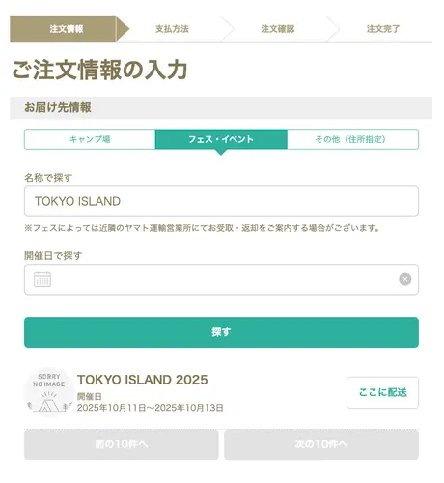Screen dimensions: 444x483
Task: Go to the 注文確認 step
Action: [x=278, y=29]
